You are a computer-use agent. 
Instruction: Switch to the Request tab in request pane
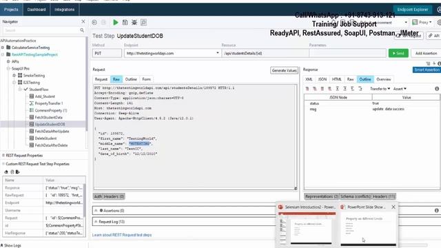[101, 79]
